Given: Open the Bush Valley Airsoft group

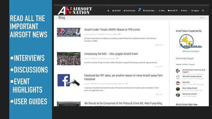Looking at the screenshot, I should point(190,88).
